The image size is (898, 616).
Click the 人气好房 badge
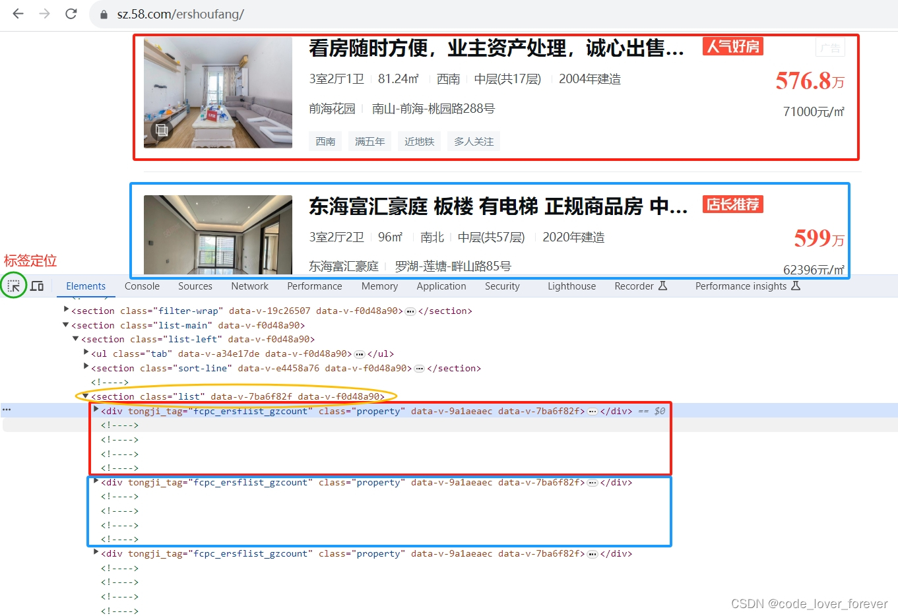coord(733,46)
